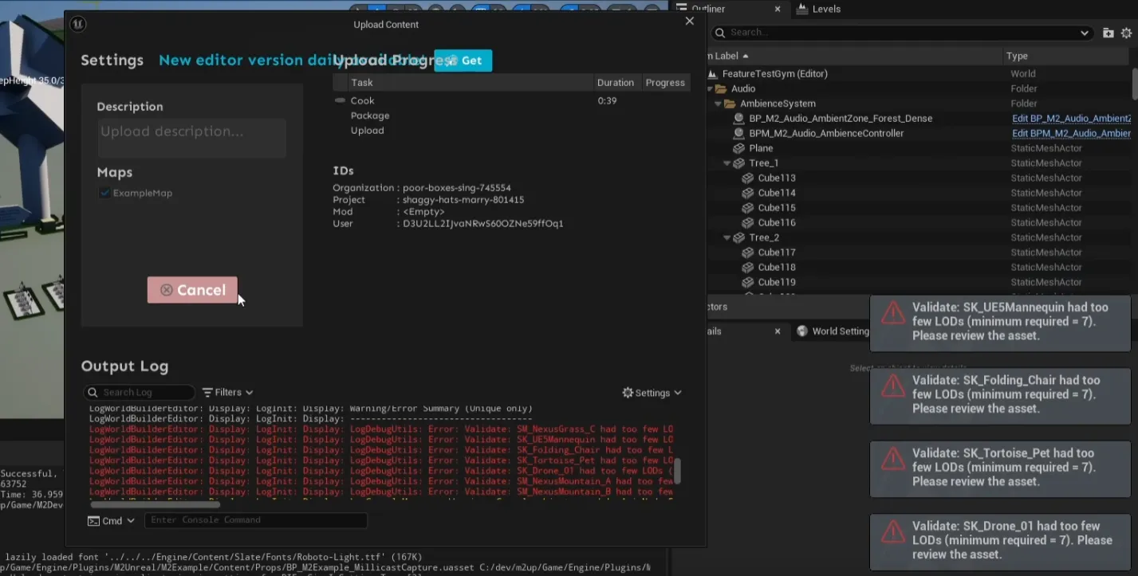Toggle the ExampleMap checkbox

coord(104,193)
